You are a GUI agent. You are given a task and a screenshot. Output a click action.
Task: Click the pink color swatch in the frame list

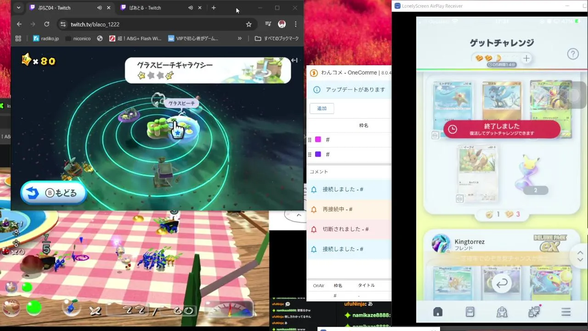(x=318, y=140)
